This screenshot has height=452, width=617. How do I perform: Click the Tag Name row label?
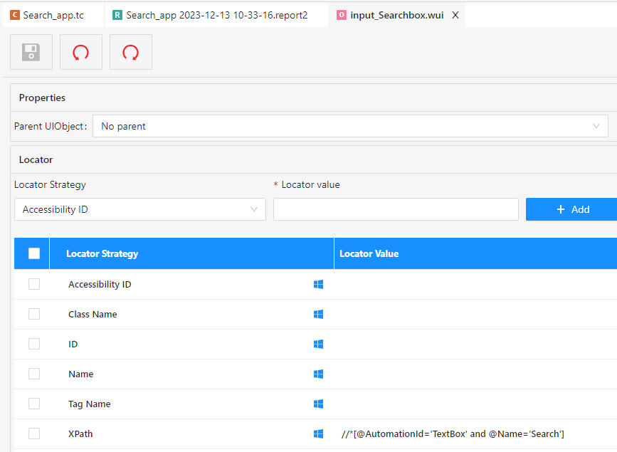click(x=90, y=404)
